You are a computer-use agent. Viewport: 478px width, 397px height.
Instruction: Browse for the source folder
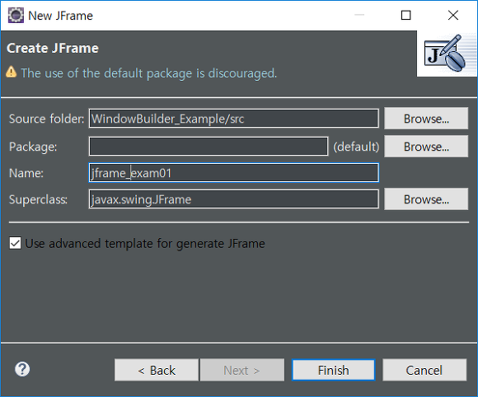tap(426, 119)
